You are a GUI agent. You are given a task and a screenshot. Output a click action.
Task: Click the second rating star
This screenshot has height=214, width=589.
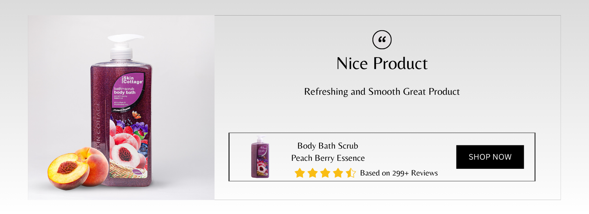[x=313, y=173]
